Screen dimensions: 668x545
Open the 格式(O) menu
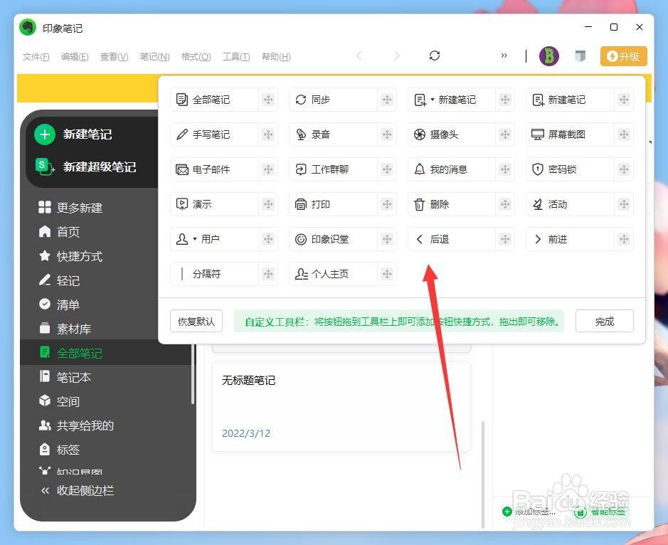click(x=196, y=57)
